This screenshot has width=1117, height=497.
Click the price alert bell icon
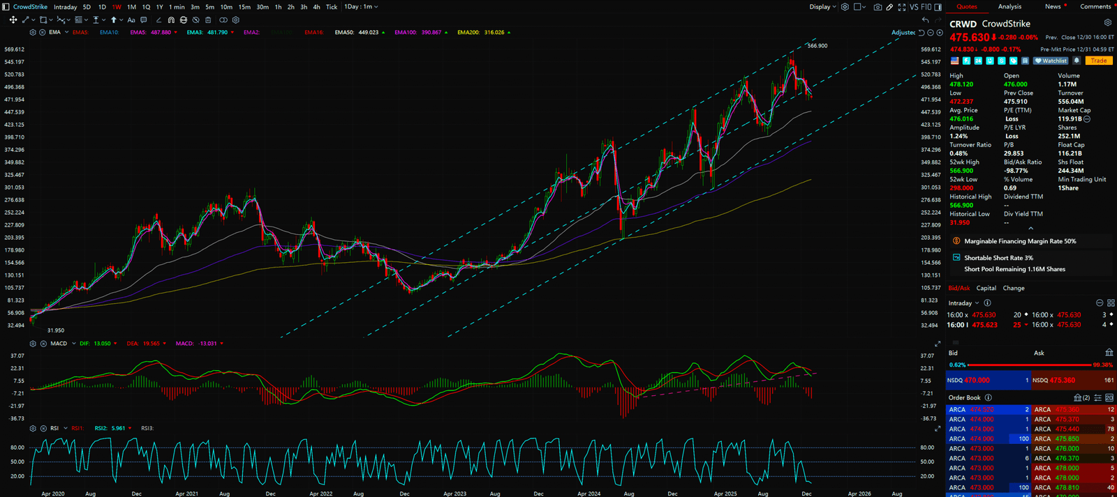(x=1077, y=61)
